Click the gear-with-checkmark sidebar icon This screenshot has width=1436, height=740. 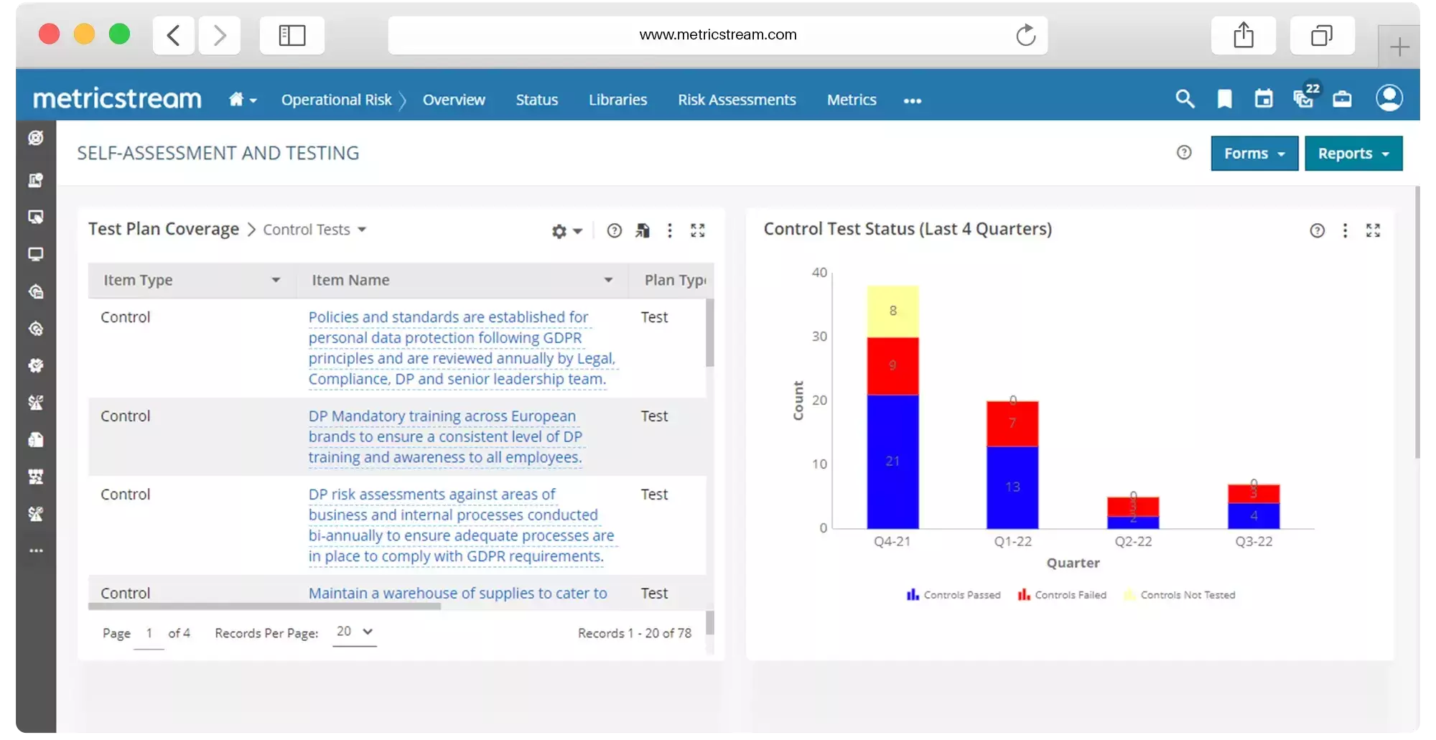coord(36,365)
